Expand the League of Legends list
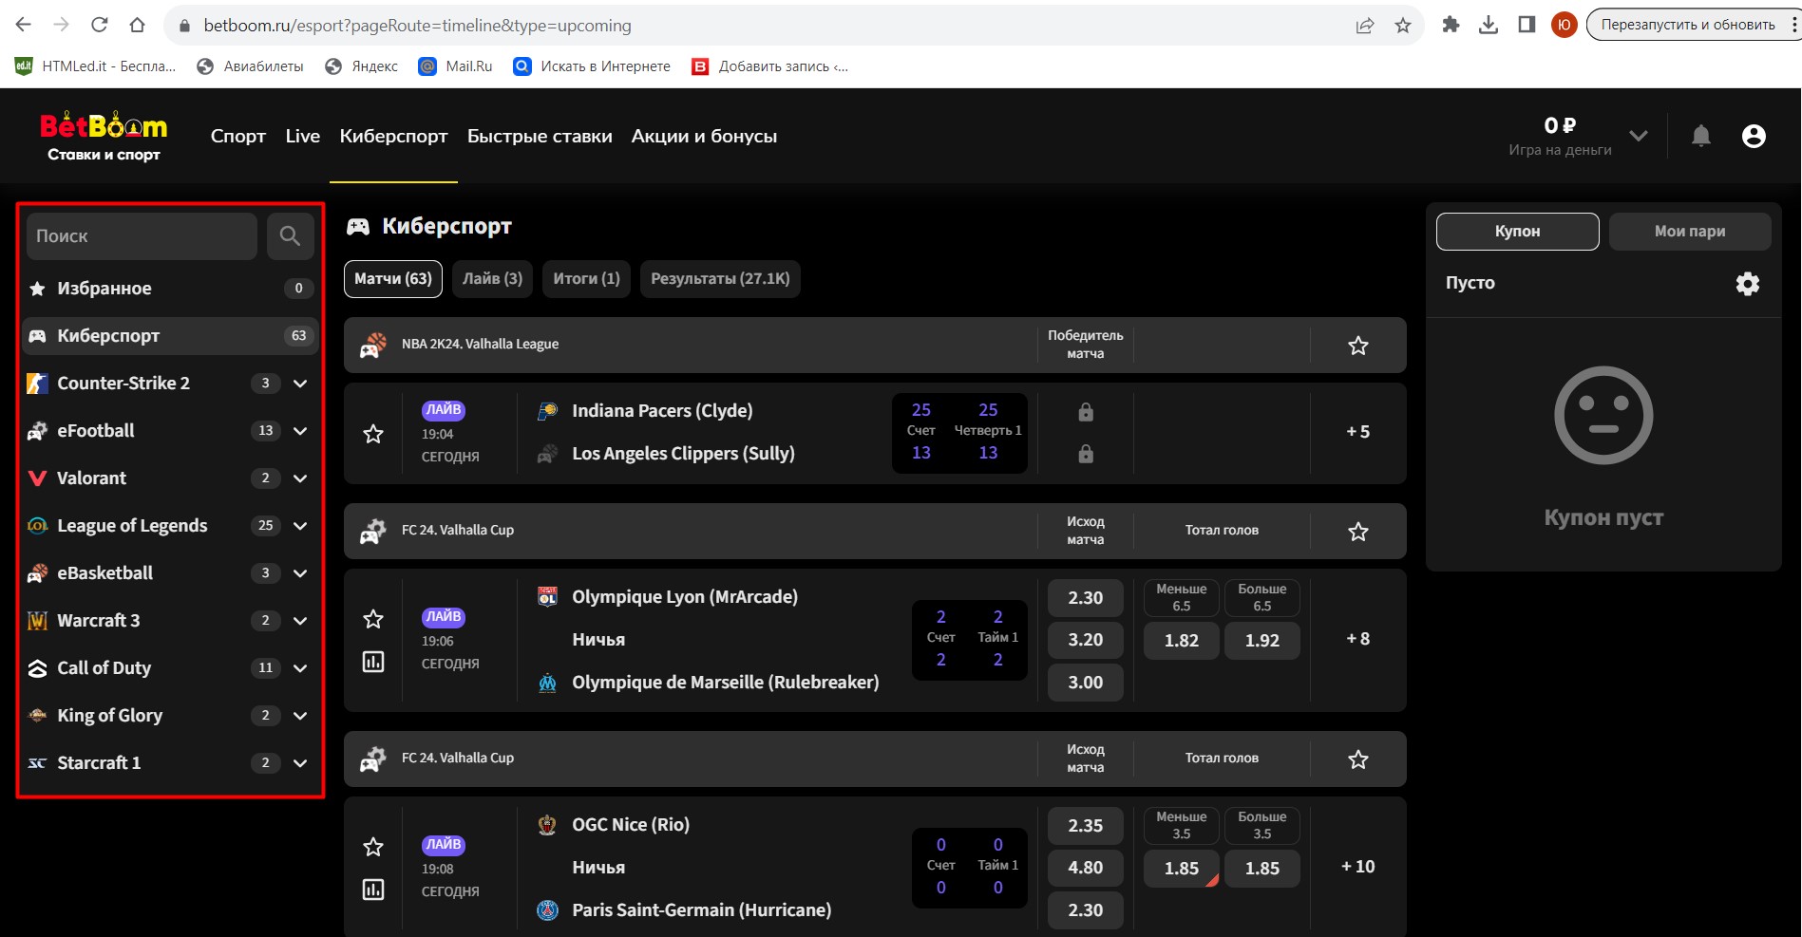The image size is (1802, 937). coord(300,526)
